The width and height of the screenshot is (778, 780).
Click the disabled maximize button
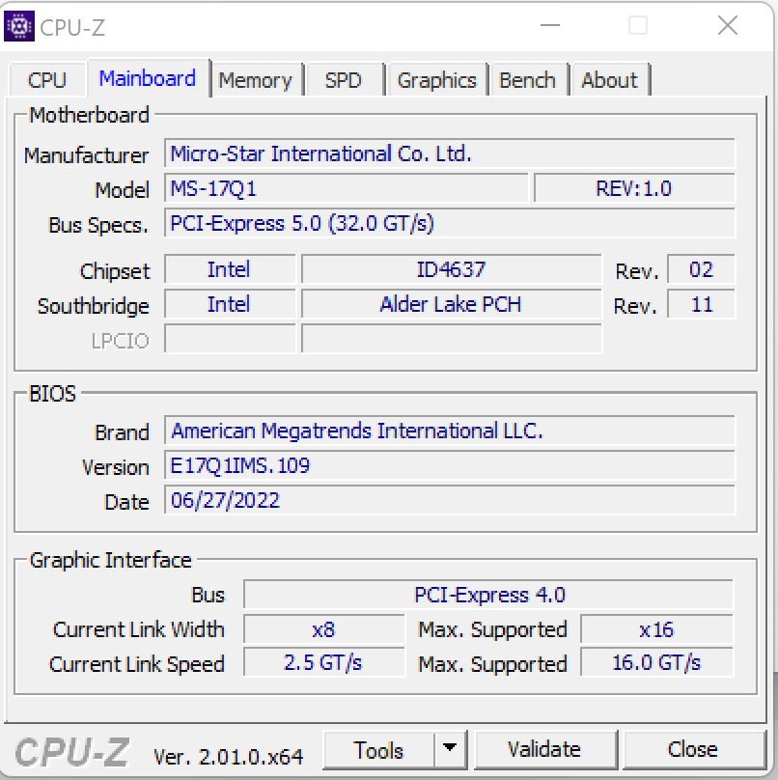[x=638, y=25]
